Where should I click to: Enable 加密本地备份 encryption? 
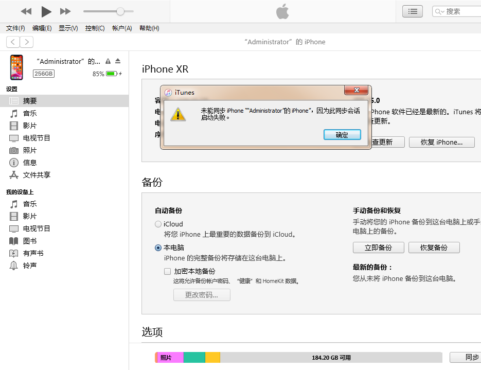point(167,271)
